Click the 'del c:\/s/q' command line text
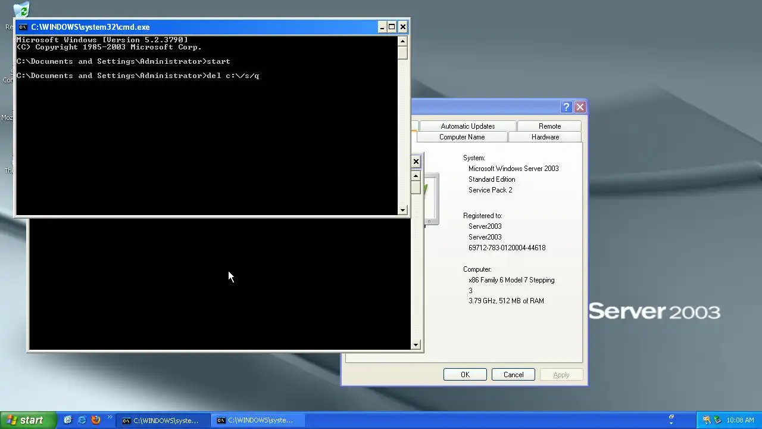This screenshot has height=429, width=762. click(x=233, y=76)
